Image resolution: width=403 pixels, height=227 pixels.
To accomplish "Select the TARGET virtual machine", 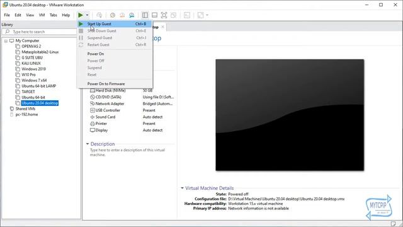I will (x=28, y=91).
